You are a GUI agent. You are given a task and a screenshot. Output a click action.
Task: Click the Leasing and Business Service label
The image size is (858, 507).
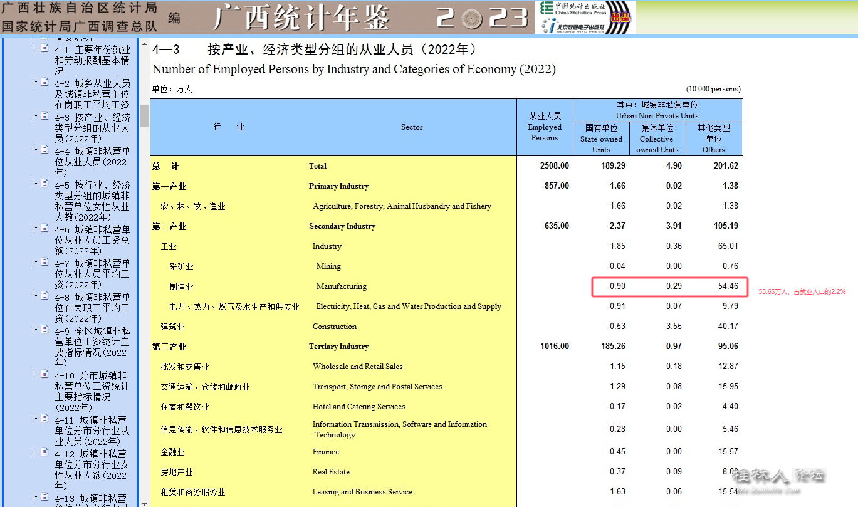click(x=362, y=492)
